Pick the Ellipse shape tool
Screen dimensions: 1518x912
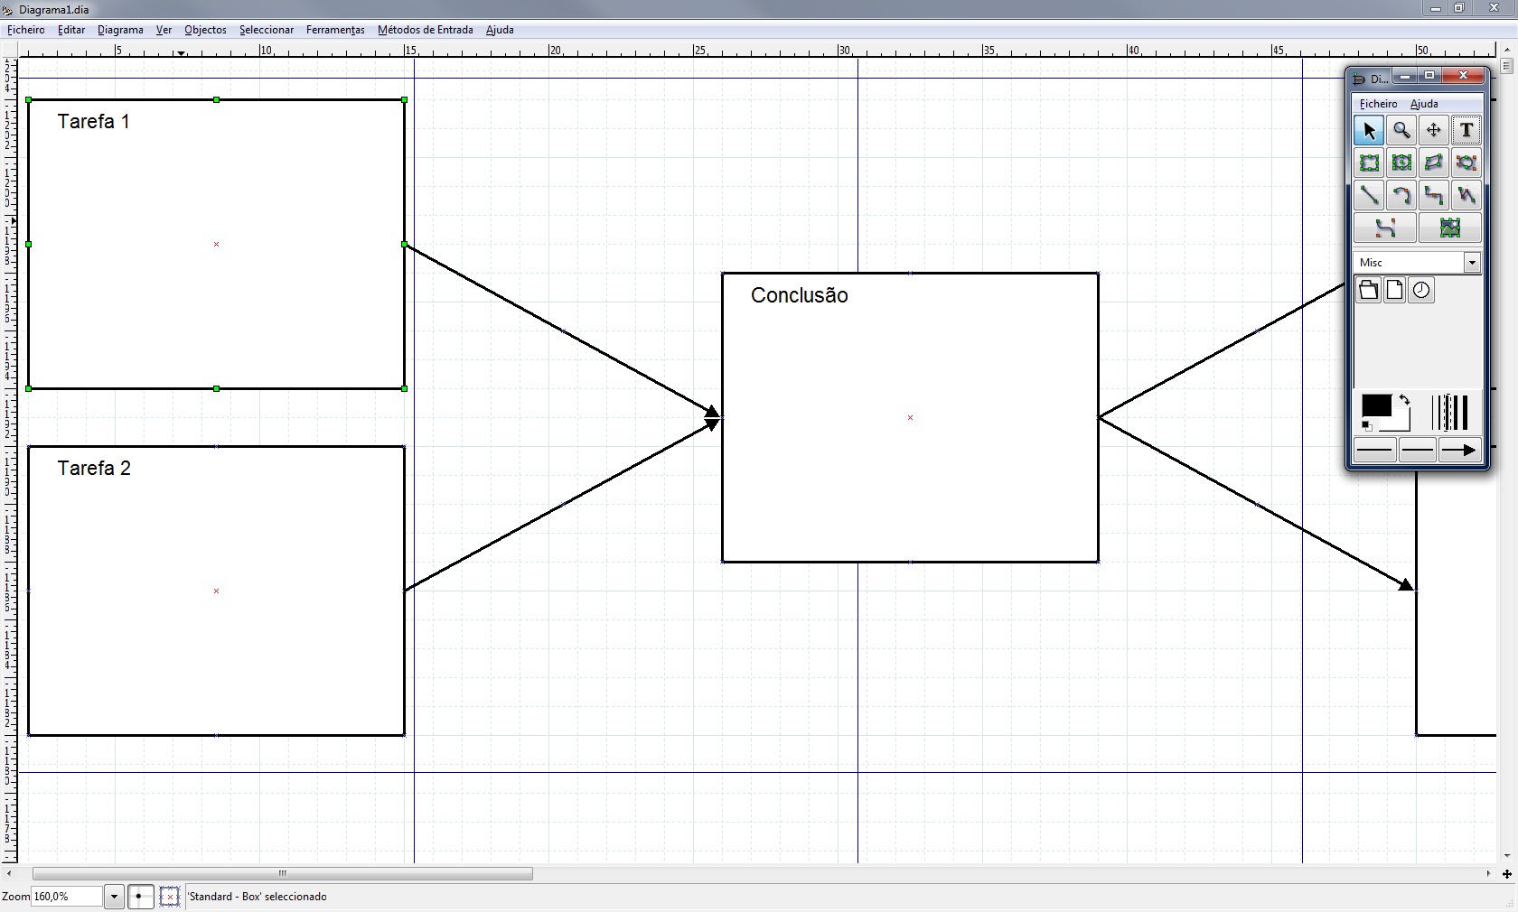click(x=1401, y=163)
